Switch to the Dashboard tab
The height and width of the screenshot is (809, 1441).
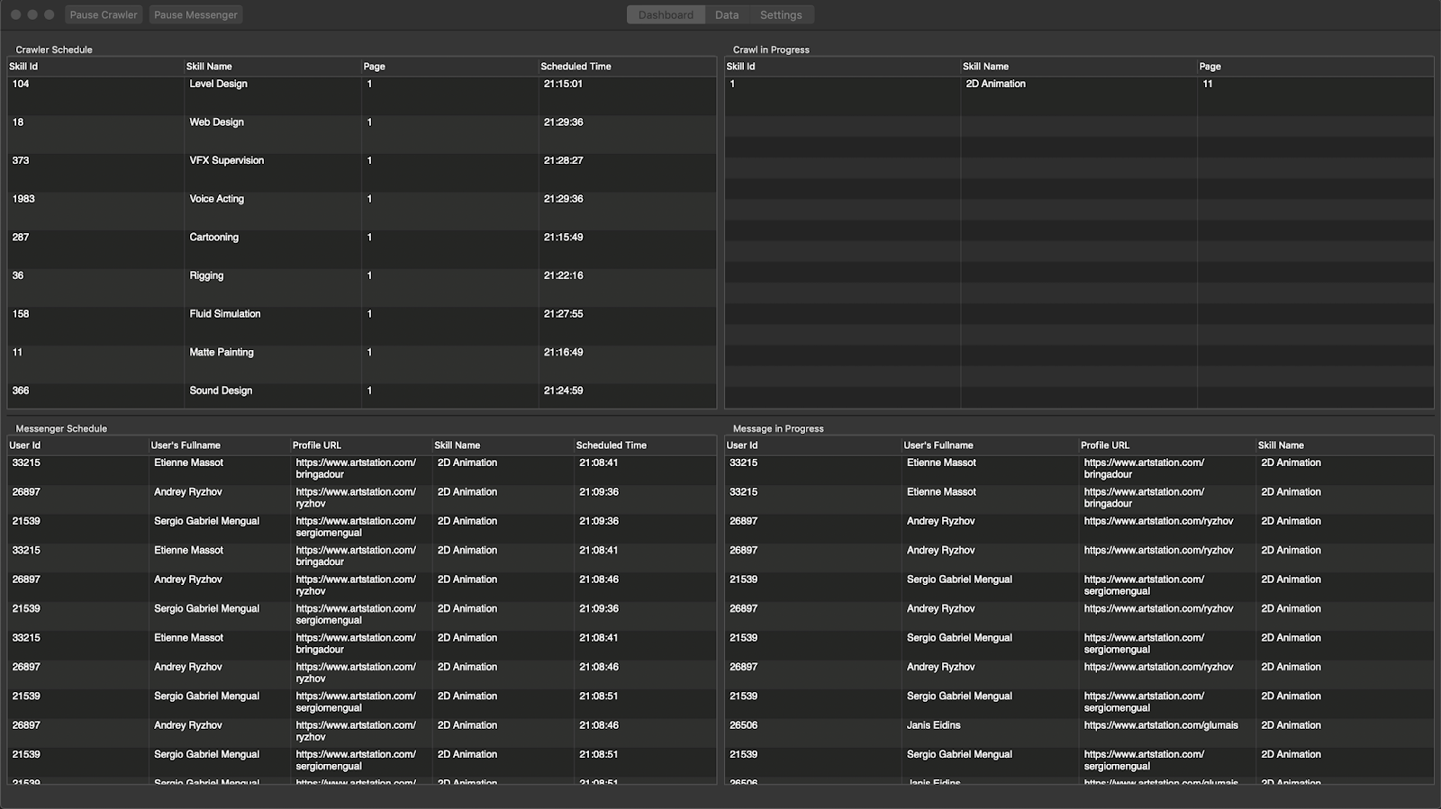coord(666,15)
